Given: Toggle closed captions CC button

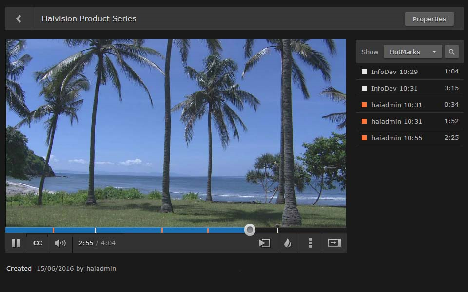Looking at the screenshot, I should (38, 243).
